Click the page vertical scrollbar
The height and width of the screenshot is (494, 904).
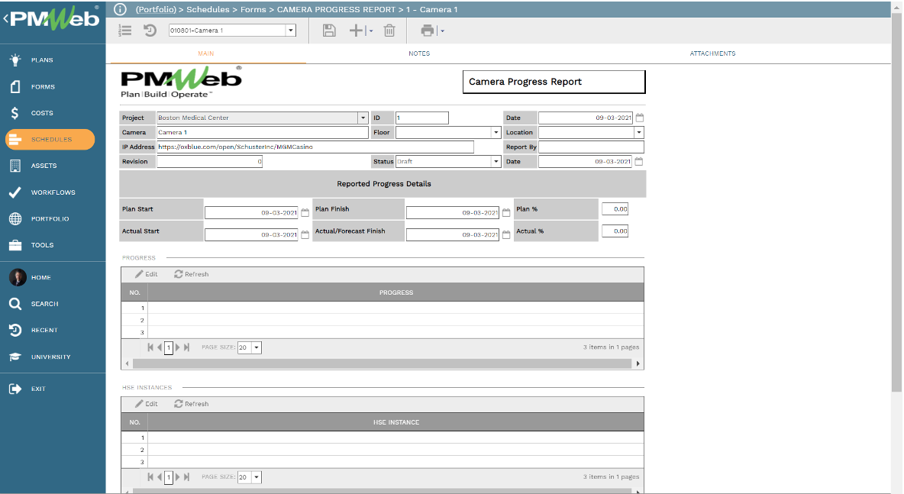pos(896,202)
